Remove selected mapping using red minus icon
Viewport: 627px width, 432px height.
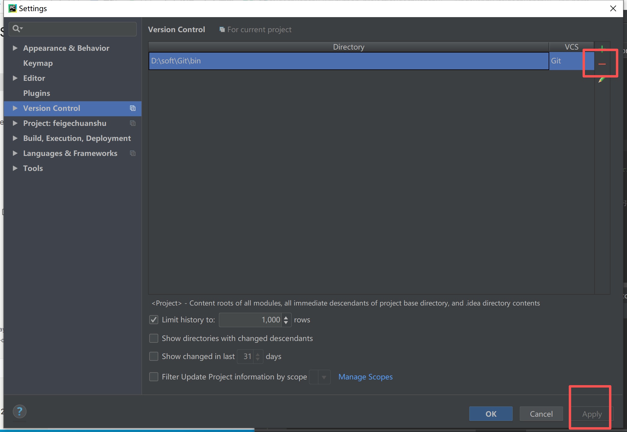(x=602, y=64)
